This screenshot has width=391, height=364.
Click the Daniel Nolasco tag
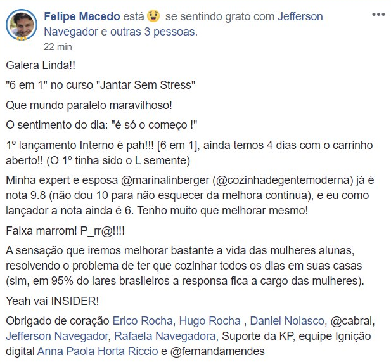tap(287, 321)
